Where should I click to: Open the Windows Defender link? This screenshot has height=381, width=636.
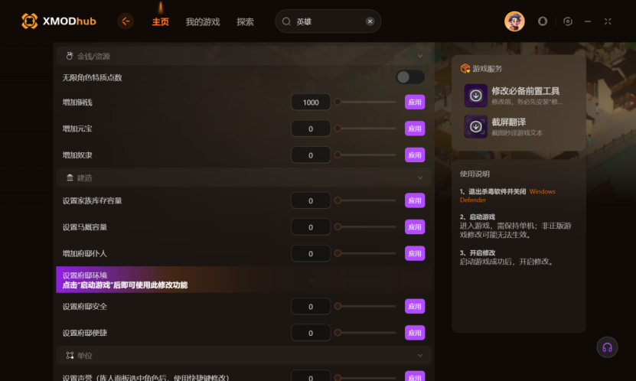click(507, 196)
